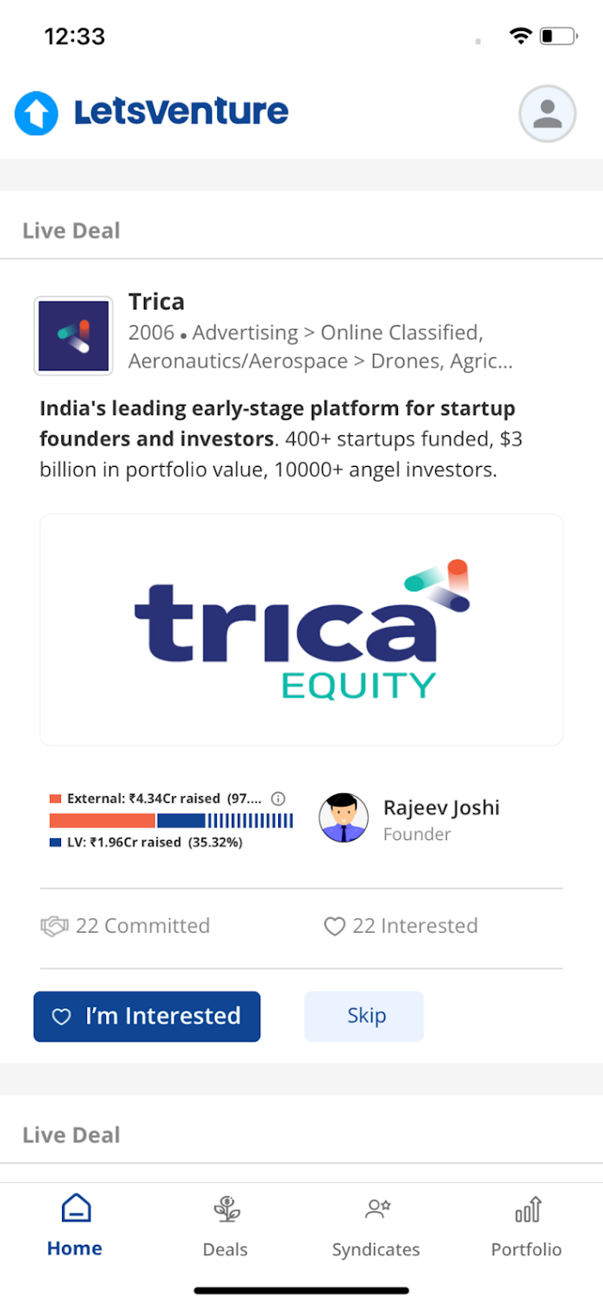Click the fundraising progress bar

[x=171, y=820]
